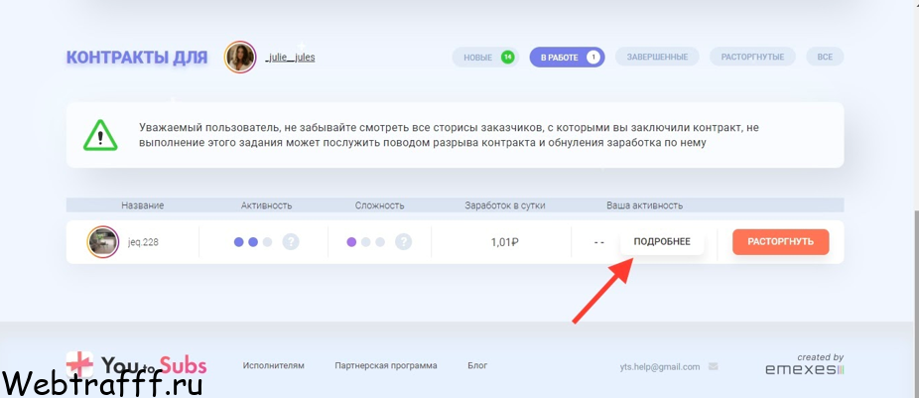Image resolution: width=919 pixels, height=398 pixels.
Task: Click the jeq.228 contract name
Action: tap(143, 242)
